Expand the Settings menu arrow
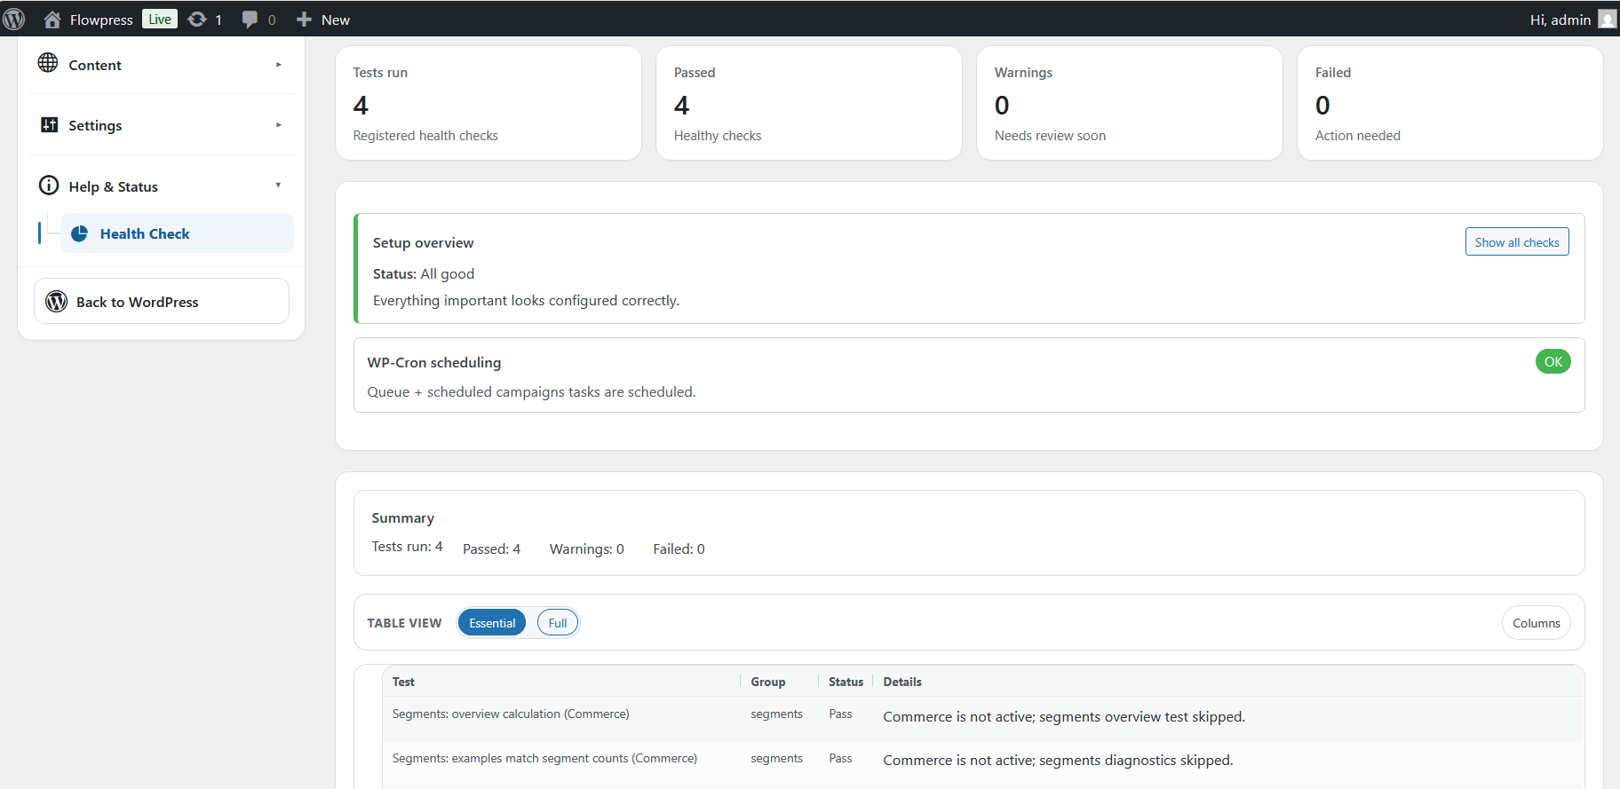This screenshot has width=1620, height=789. click(x=278, y=125)
